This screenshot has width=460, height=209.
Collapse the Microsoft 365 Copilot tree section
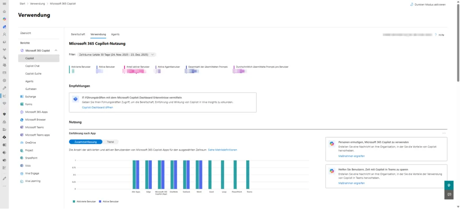56,51
